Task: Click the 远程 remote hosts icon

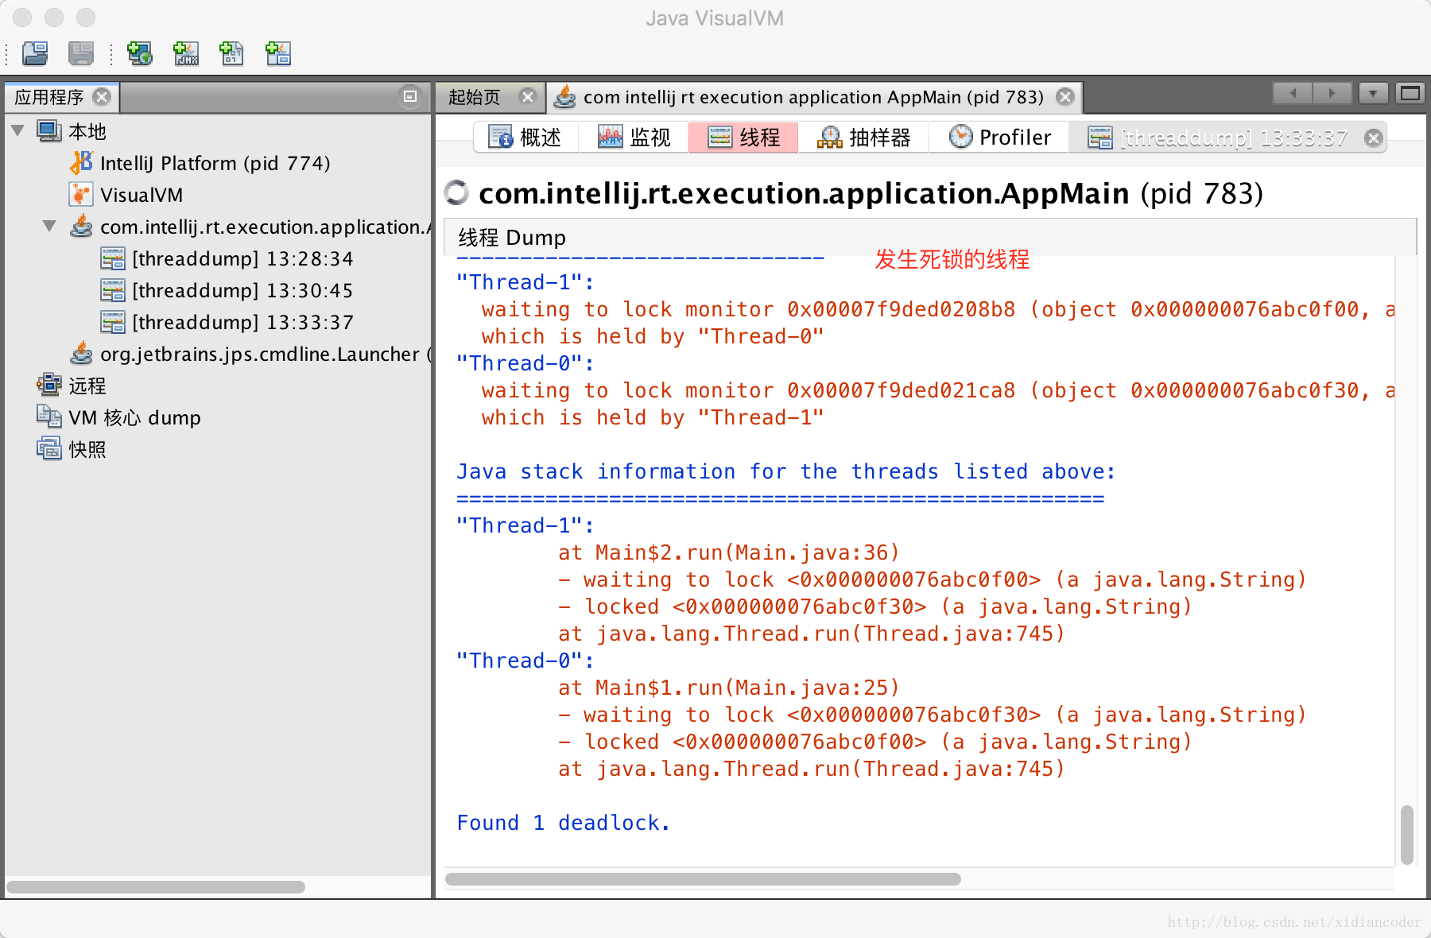Action: click(49, 386)
